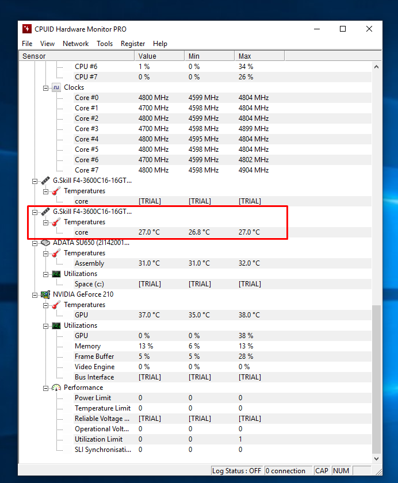This screenshot has height=483, width=398.
Task: Click the Min column header
Action: [x=209, y=56]
